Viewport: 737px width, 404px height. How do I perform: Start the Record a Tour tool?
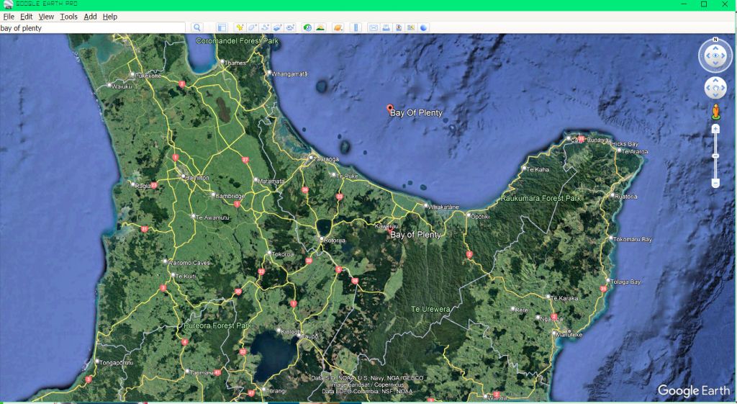point(290,27)
